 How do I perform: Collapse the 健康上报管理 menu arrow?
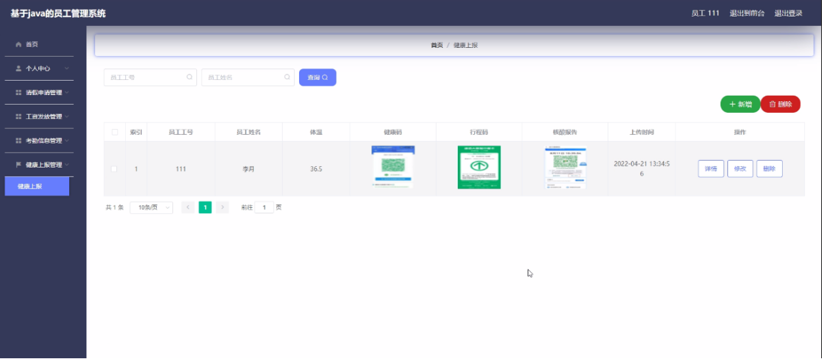(x=67, y=165)
